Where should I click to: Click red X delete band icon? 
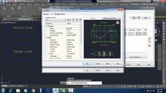click(149, 45)
